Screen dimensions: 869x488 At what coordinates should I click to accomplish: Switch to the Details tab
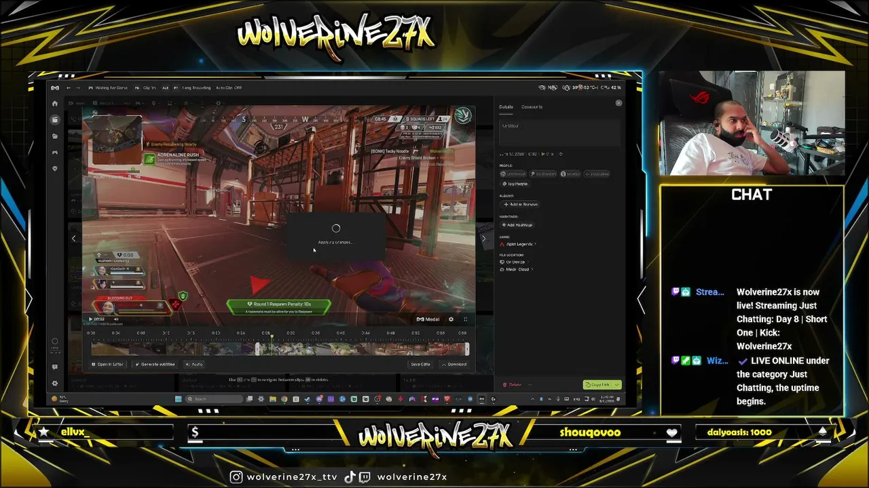(506, 106)
